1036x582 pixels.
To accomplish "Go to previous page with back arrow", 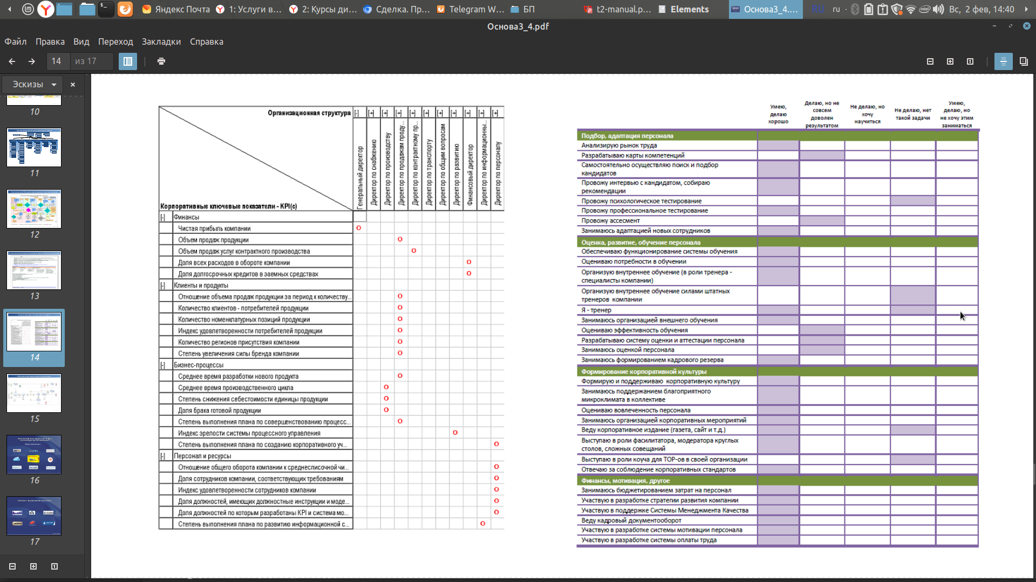I will (12, 61).
